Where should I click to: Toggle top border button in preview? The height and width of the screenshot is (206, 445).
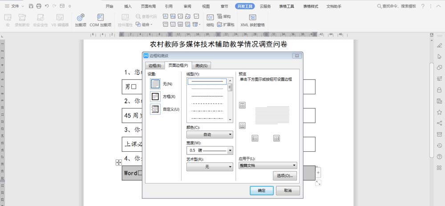click(x=242, y=105)
